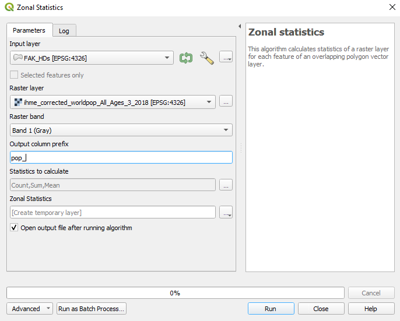Toggle Selected features only checkbox

(x=14, y=75)
